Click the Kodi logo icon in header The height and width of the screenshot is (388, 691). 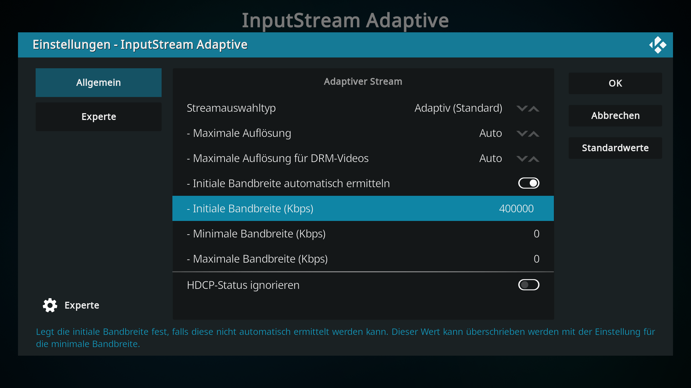658,45
